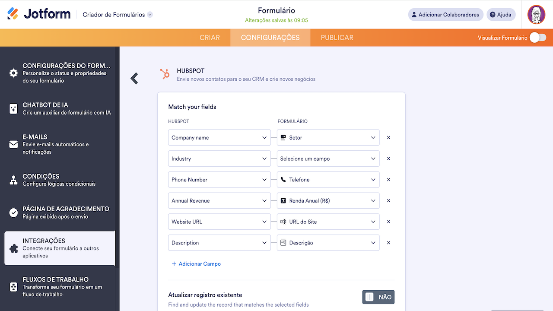Screen dimensions: 553x311
Task: Click the Adicionar Colaboradores button
Action: click(445, 14)
